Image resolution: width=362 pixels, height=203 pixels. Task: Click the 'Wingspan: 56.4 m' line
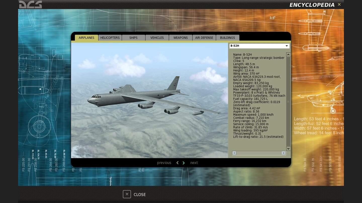point(246,67)
